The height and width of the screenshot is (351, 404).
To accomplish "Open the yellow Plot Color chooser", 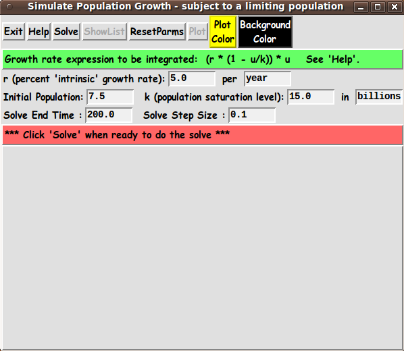I will pyautogui.click(x=223, y=32).
